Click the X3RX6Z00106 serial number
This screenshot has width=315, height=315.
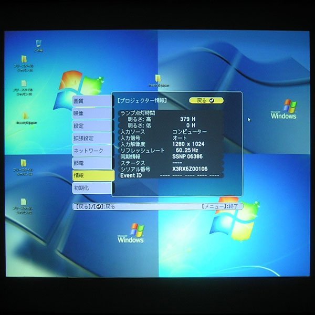(x=190, y=169)
